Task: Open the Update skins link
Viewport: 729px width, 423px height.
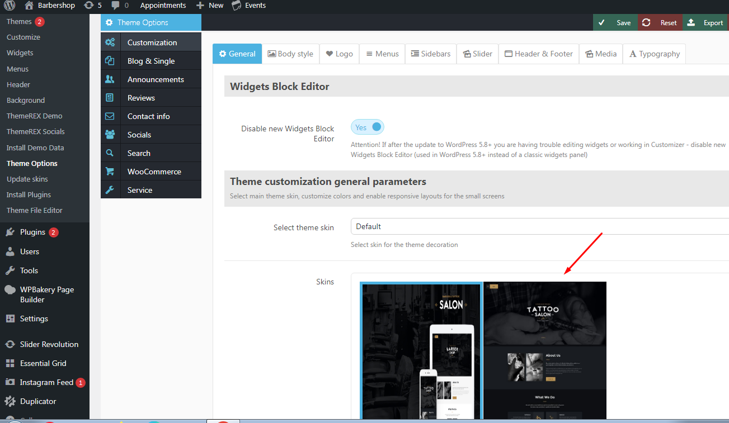Action: pos(27,179)
